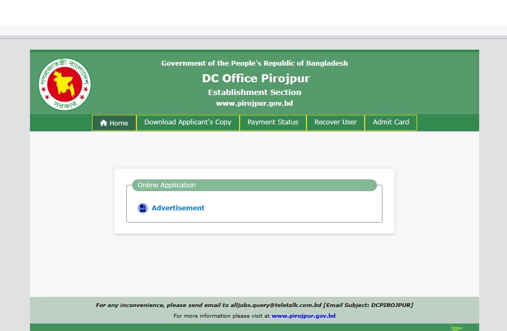This screenshot has width=507, height=331.
Task: Open the Advertisement link
Action: (178, 208)
